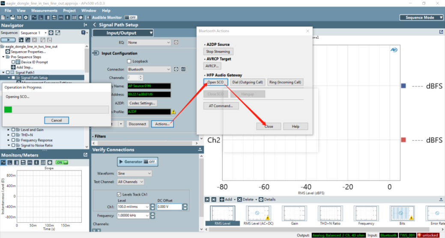This screenshot has height=238, width=445.
Task: Click Open SCO in Bluetooth Actions
Action: pos(215,82)
